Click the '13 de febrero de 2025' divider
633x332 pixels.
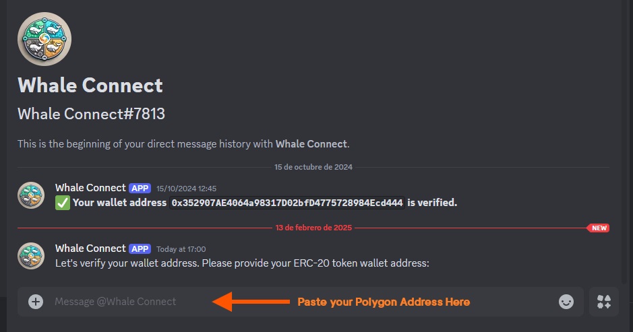(313, 228)
